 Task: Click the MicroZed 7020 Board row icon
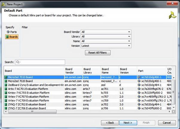tap(6, 81)
